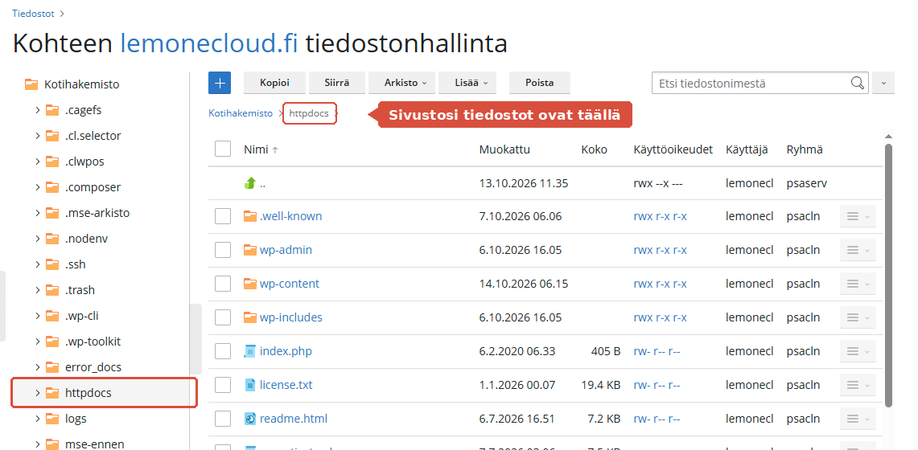
Task: Select the httpdocs entry in path breadcrumb
Action: [x=309, y=113]
